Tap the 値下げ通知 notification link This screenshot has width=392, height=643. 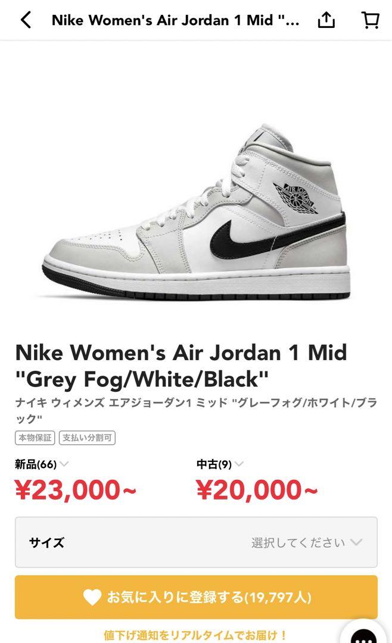195,635
